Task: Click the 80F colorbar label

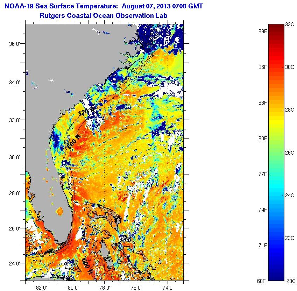Action: click(x=262, y=139)
